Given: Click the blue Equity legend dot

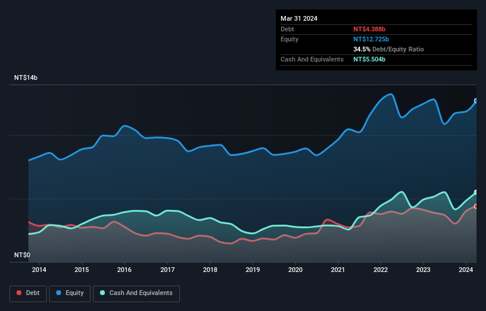Looking at the screenshot, I should (59, 293).
